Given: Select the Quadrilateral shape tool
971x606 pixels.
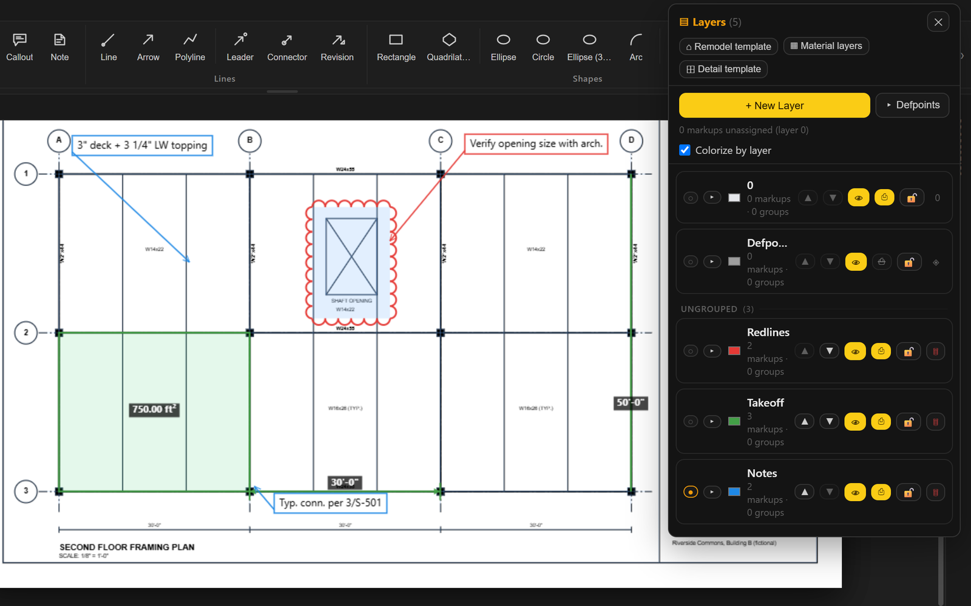Looking at the screenshot, I should point(448,47).
